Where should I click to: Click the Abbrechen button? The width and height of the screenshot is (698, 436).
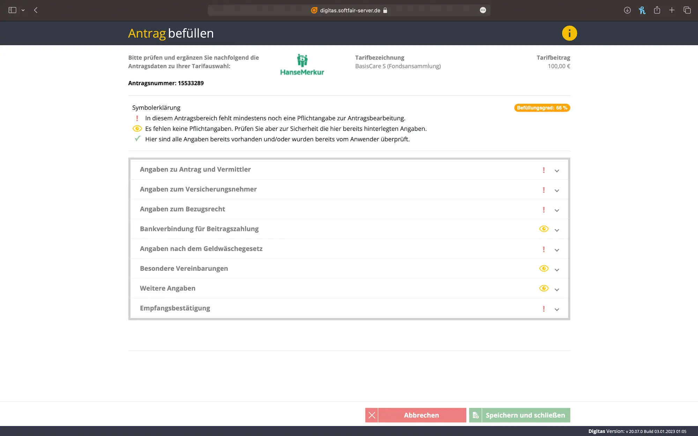click(x=422, y=415)
